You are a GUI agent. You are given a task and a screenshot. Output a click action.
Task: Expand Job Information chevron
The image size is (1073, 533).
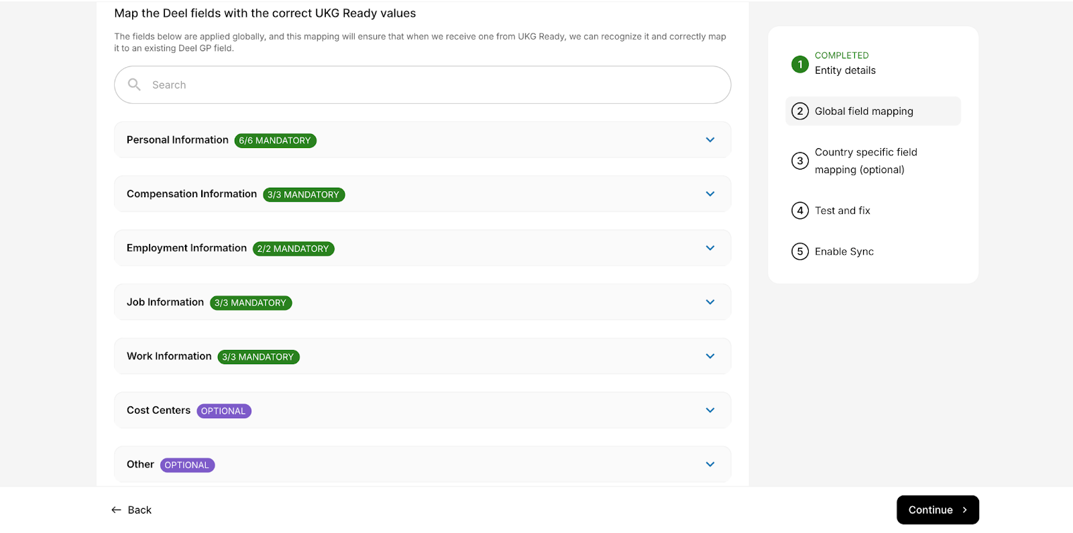710,302
